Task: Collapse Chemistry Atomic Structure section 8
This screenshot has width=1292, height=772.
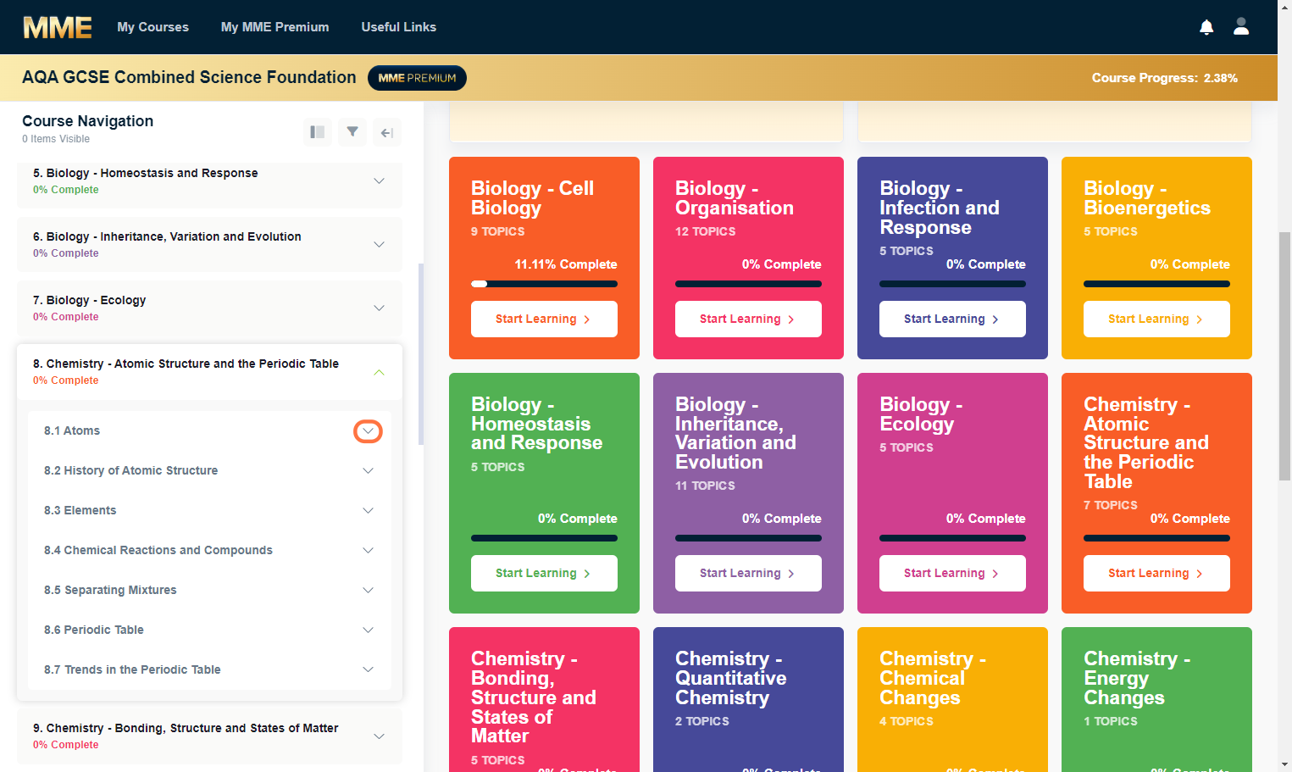Action: click(x=379, y=372)
